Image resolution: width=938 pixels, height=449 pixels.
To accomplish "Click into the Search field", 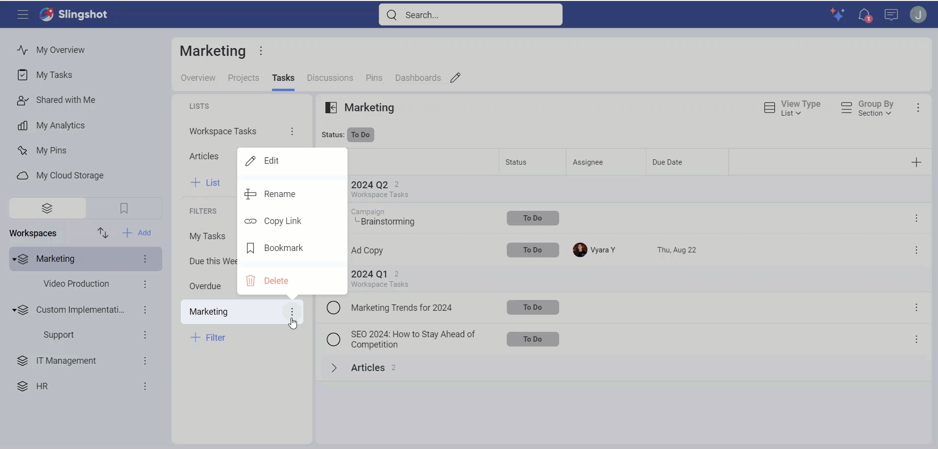I will [470, 15].
